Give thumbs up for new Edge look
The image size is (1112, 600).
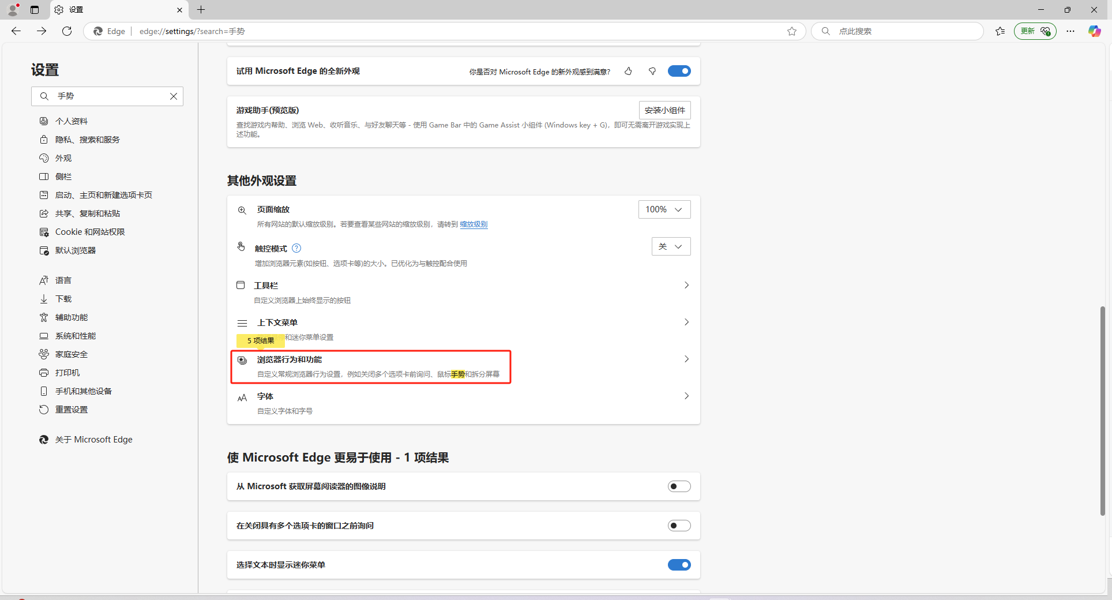[628, 71]
